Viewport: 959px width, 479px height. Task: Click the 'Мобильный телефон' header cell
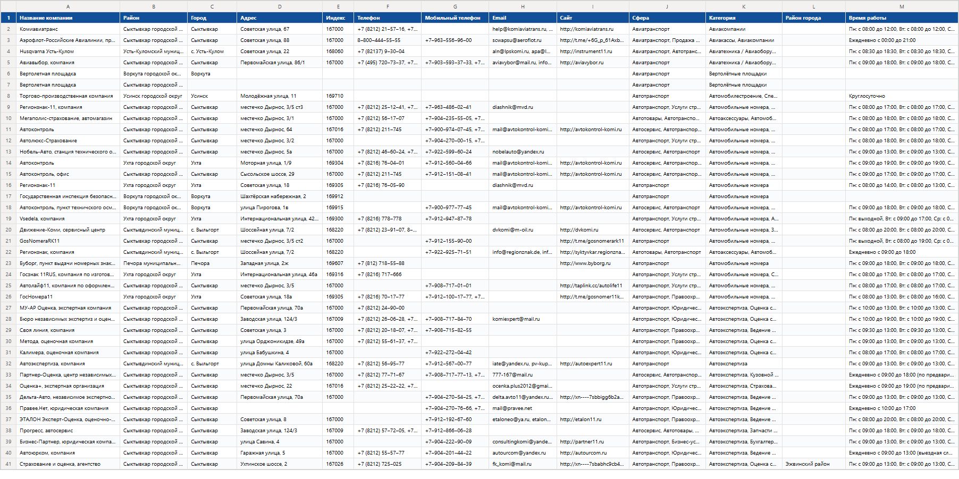point(455,18)
